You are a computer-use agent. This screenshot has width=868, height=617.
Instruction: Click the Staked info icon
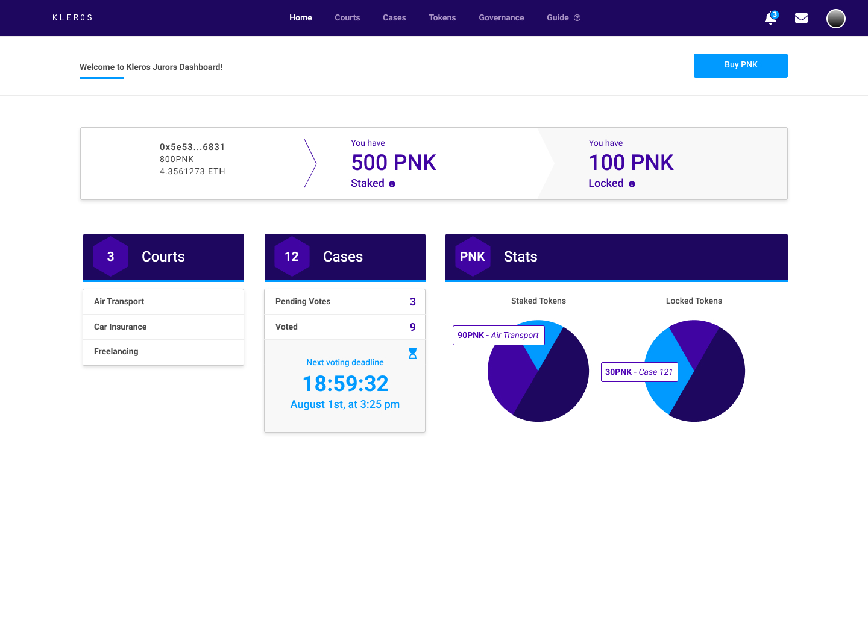click(x=392, y=184)
